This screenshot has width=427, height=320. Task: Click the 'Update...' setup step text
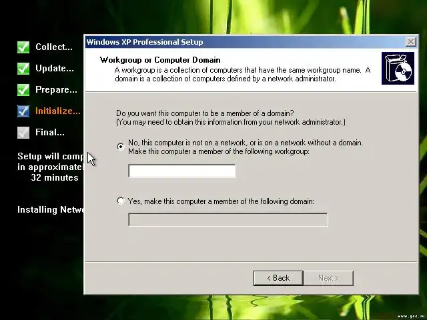coord(55,68)
